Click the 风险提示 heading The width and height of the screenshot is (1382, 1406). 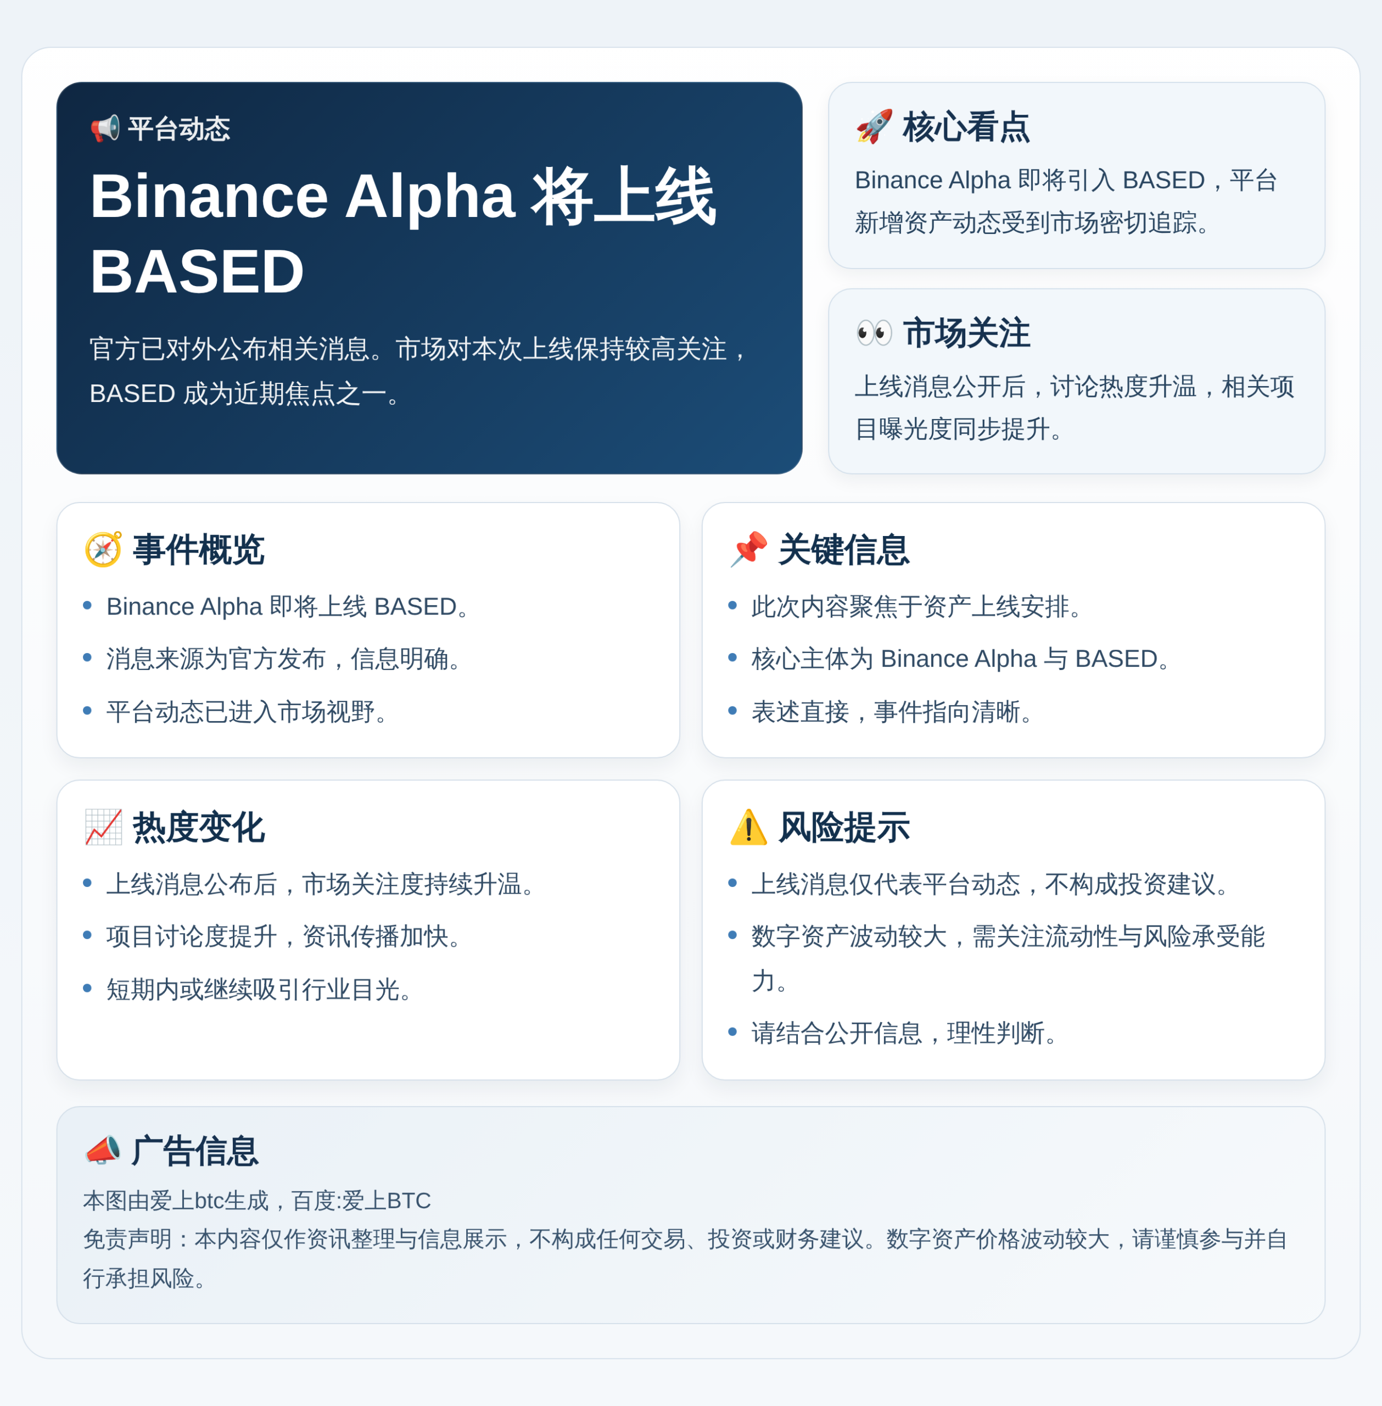pyautogui.click(x=843, y=827)
